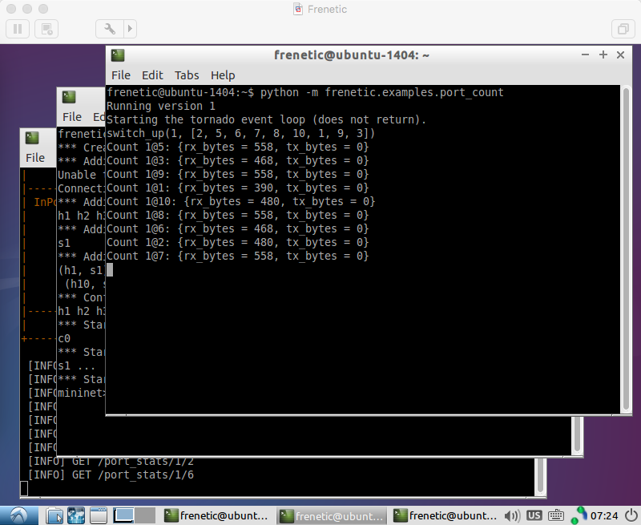Open the Edit menu in the front terminal

[x=152, y=75]
